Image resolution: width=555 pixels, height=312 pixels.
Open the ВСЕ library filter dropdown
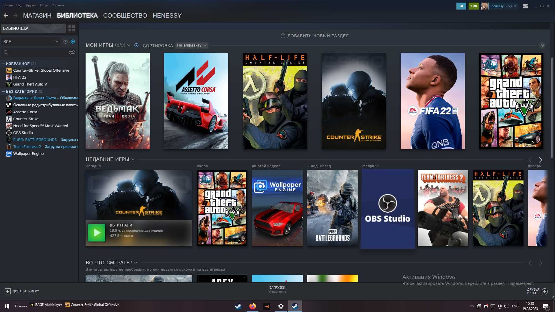pyautogui.click(x=30, y=42)
